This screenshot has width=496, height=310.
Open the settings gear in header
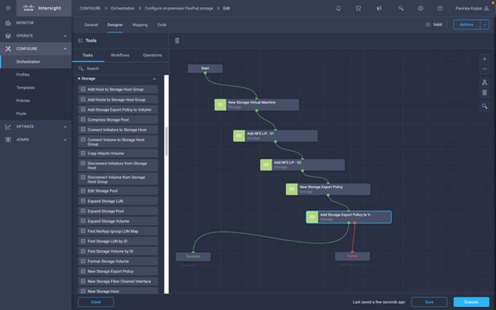(420, 8)
